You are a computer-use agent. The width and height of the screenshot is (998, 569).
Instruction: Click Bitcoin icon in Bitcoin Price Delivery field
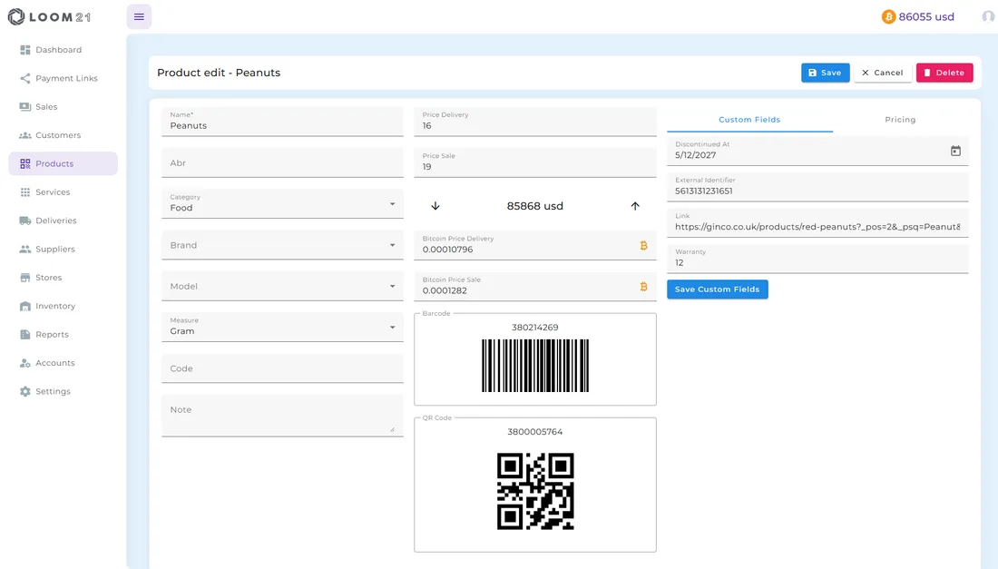643,246
